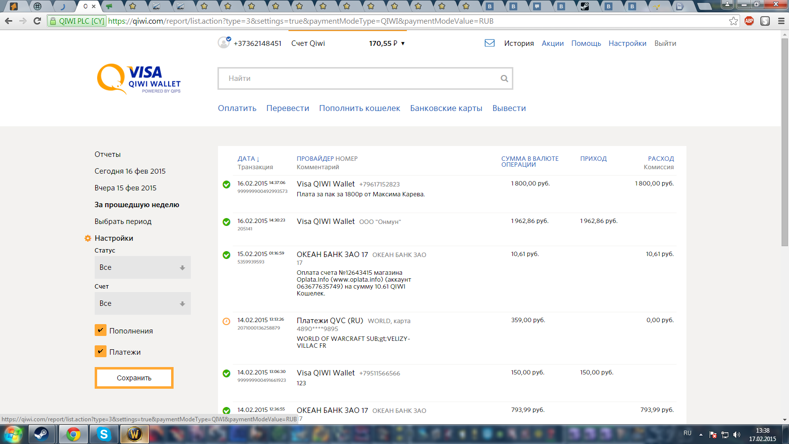Image resolution: width=789 pixels, height=444 pixels.
Task: Click the status icon of the 150,00 руб. row
Action: click(226, 373)
